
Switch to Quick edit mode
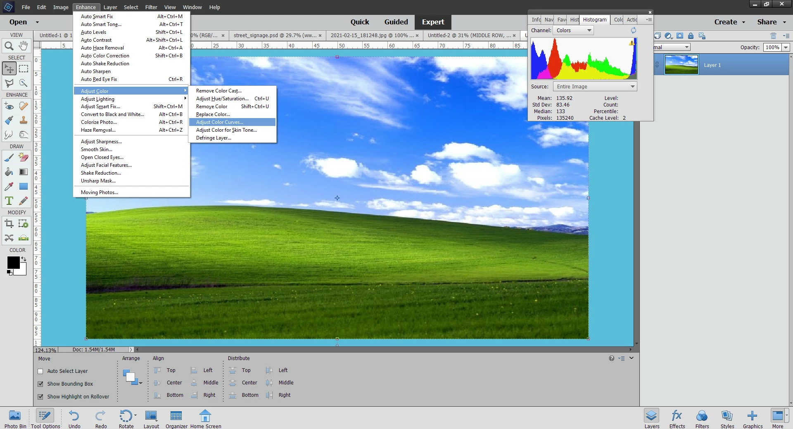click(x=360, y=22)
